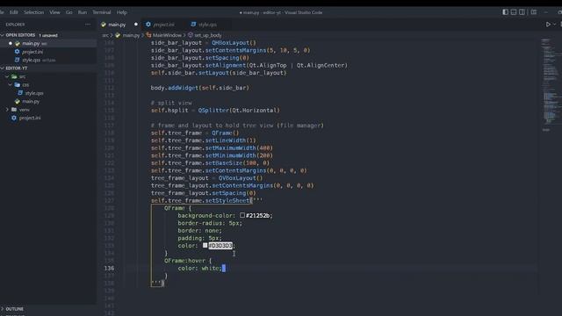The width and height of the screenshot is (562, 316).
Task: Switch to the style.qss editor tab
Action: 207,25
